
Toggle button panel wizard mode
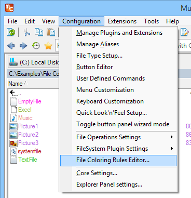pyautogui.click(x=118, y=124)
